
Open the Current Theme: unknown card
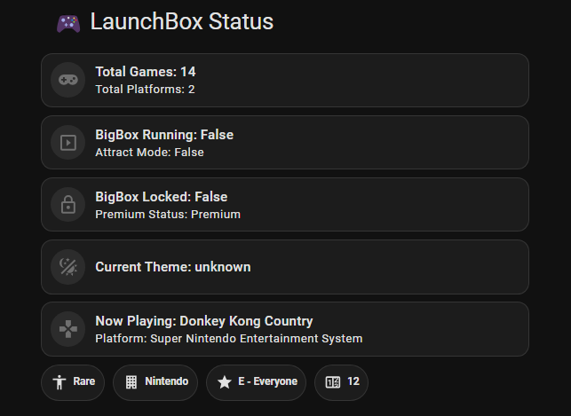[x=285, y=267]
